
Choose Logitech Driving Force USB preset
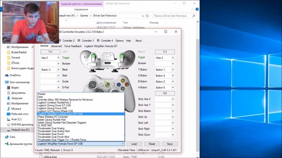pyautogui.click(x=81, y=108)
